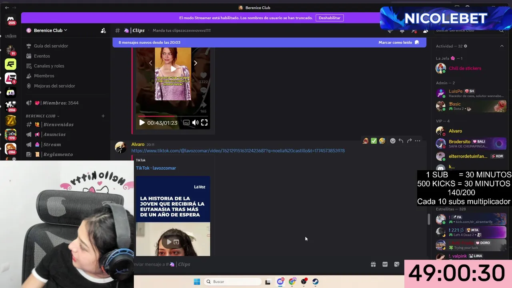Open the green server icon in server list
The width and height of the screenshot is (512, 288).
click(x=11, y=64)
